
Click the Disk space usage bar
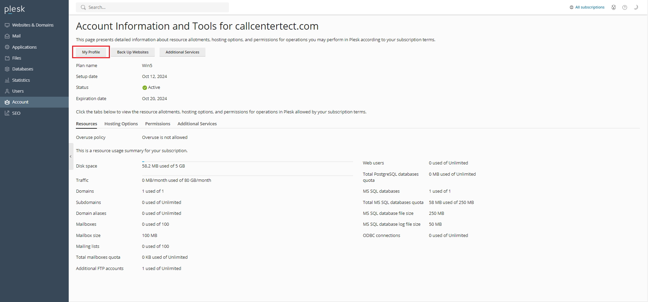(x=247, y=162)
